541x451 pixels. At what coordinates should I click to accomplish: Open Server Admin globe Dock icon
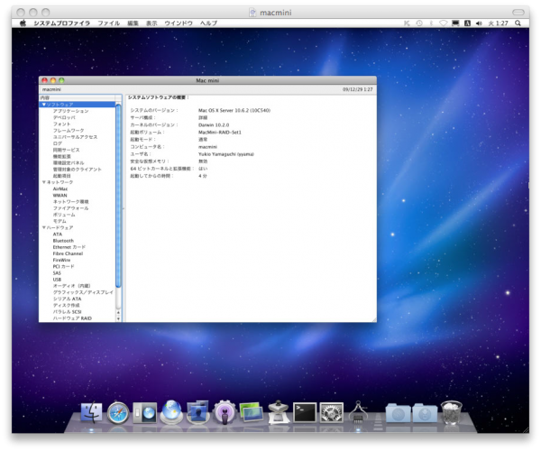point(171,411)
